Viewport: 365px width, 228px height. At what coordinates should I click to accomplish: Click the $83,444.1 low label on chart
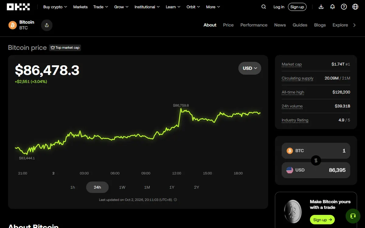coord(27,158)
